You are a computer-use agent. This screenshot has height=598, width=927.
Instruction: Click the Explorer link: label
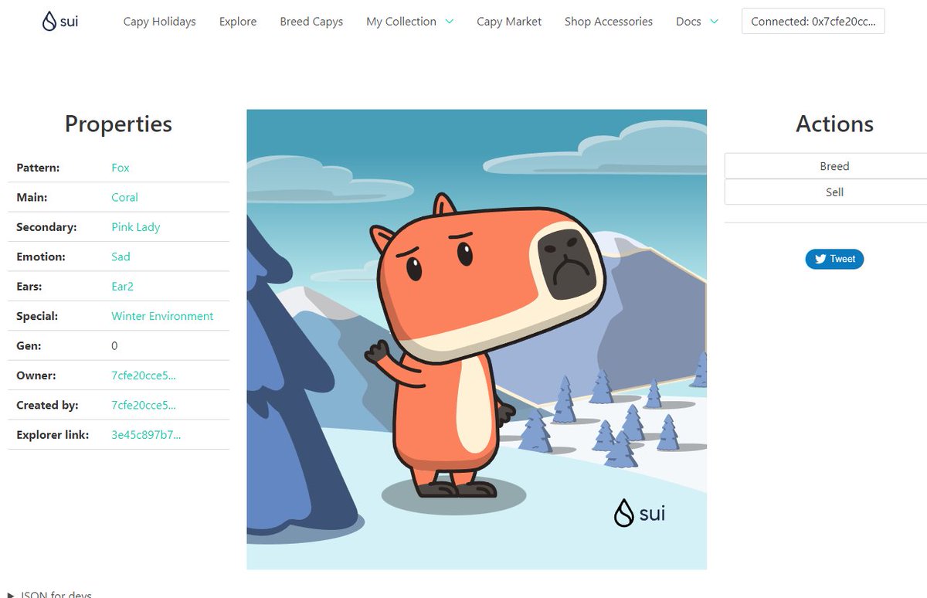click(53, 435)
